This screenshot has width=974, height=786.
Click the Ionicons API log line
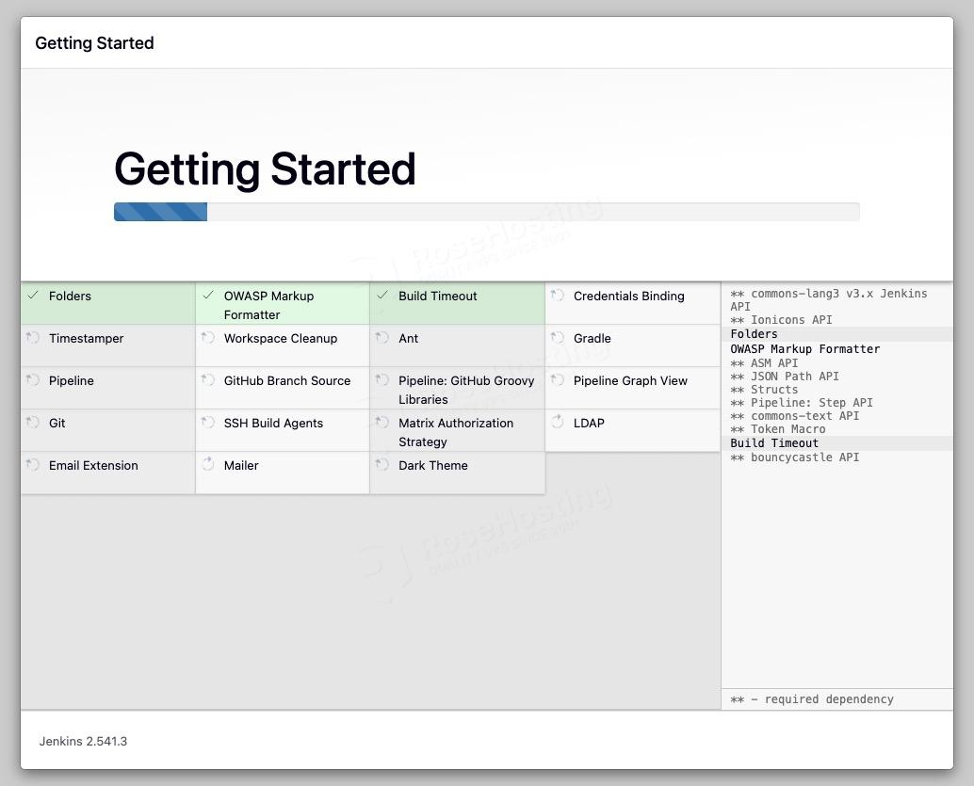click(x=782, y=320)
